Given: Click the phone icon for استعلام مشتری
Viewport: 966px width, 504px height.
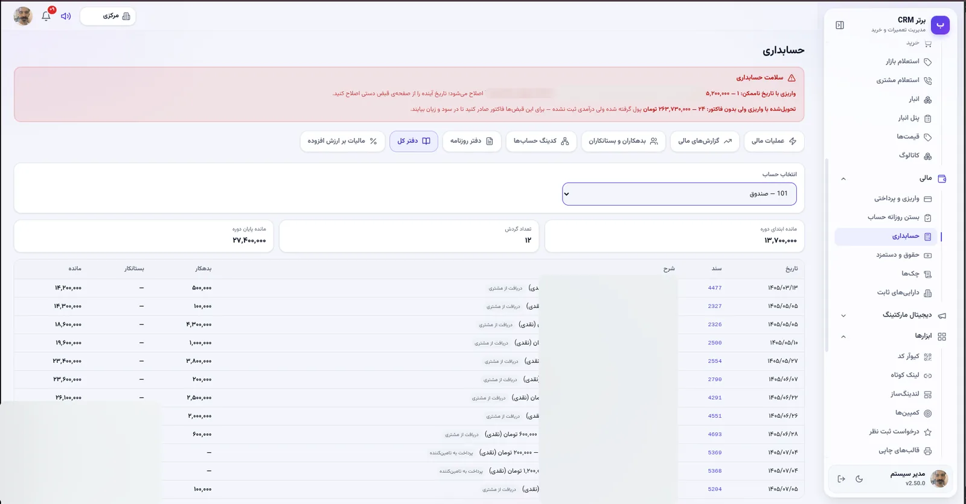Looking at the screenshot, I should [x=928, y=80].
